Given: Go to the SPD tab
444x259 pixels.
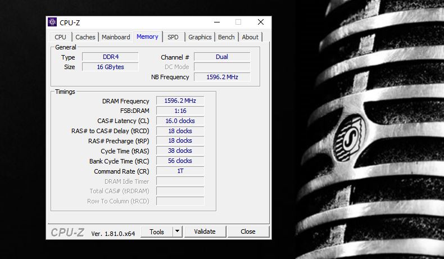Looking at the screenshot, I should 173,37.
